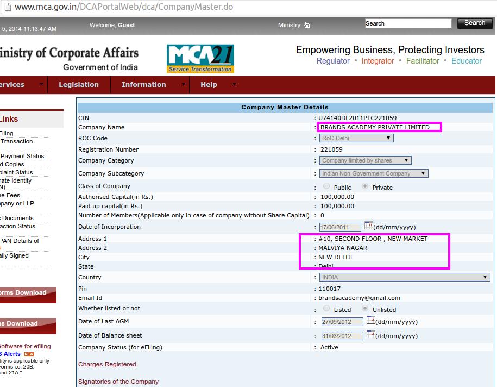Click the Company Status value Active
The height and width of the screenshot is (387, 497).
[x=329, y=347]
